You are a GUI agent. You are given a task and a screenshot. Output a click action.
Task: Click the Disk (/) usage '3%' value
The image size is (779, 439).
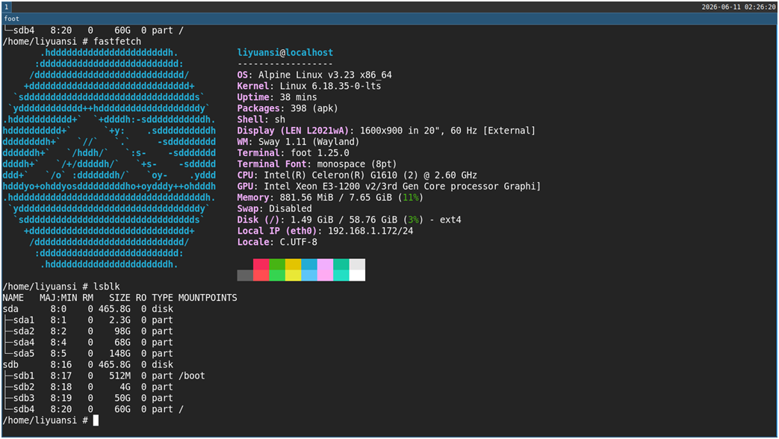click(413, 220)
